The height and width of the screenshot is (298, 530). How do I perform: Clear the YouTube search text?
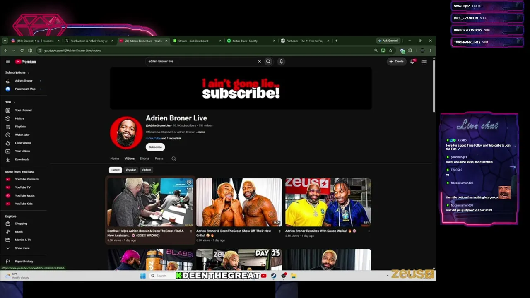tap(259, 61)
